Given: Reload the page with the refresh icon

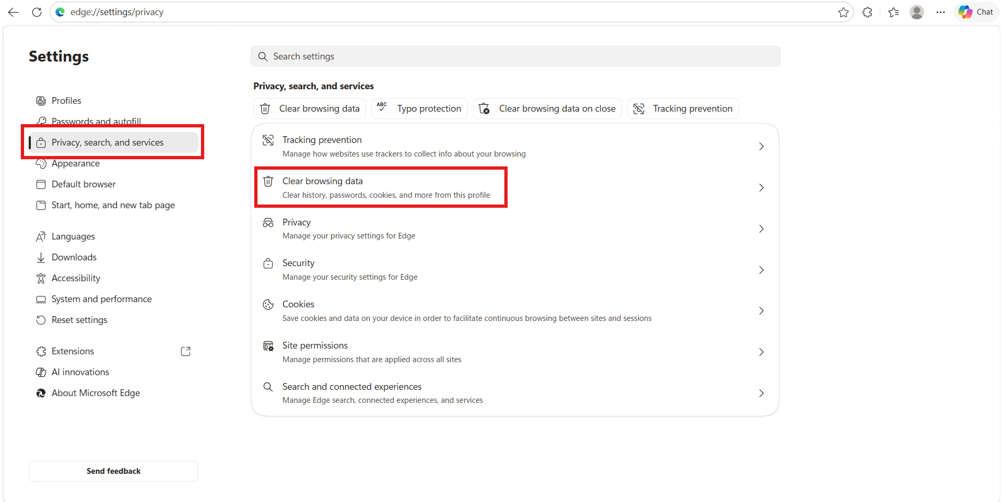Looking at the screenshot, I should tap(37, 12).
